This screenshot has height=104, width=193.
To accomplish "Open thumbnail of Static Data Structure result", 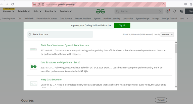I will [x=34, y=49].
